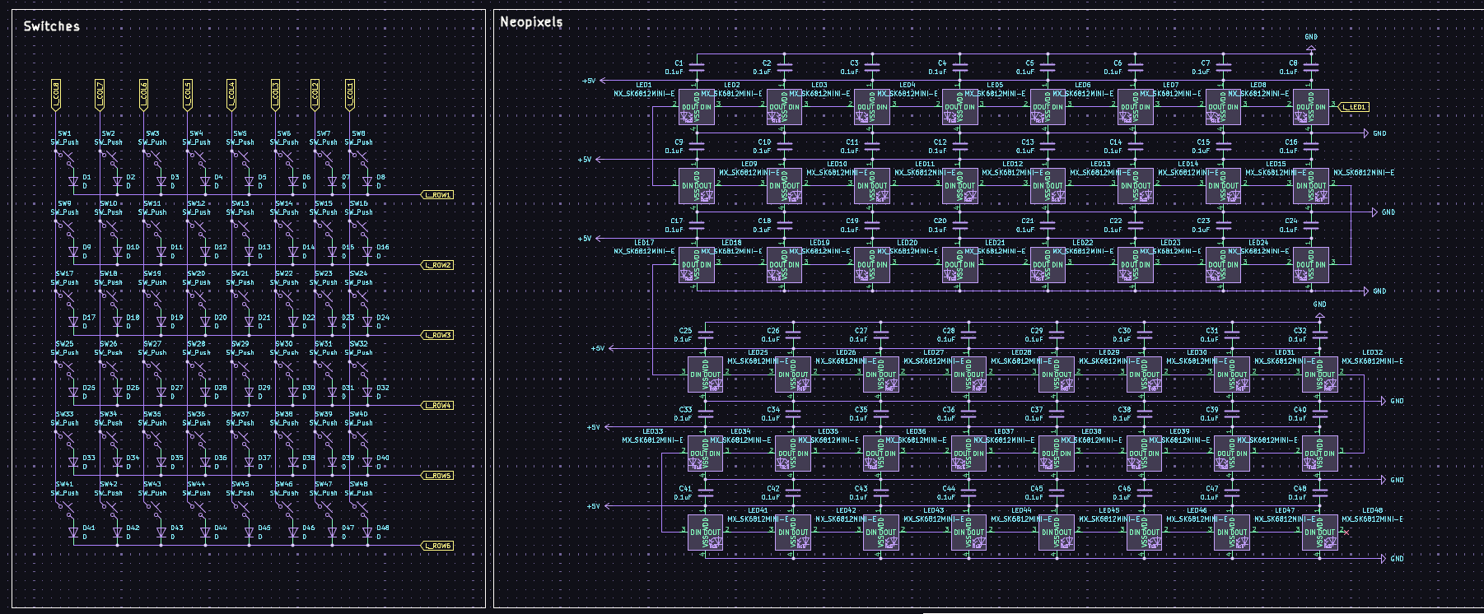Screen dimensions: 1484x614
Task: Select the L_COL3 global label
Action: click(275, 95)
